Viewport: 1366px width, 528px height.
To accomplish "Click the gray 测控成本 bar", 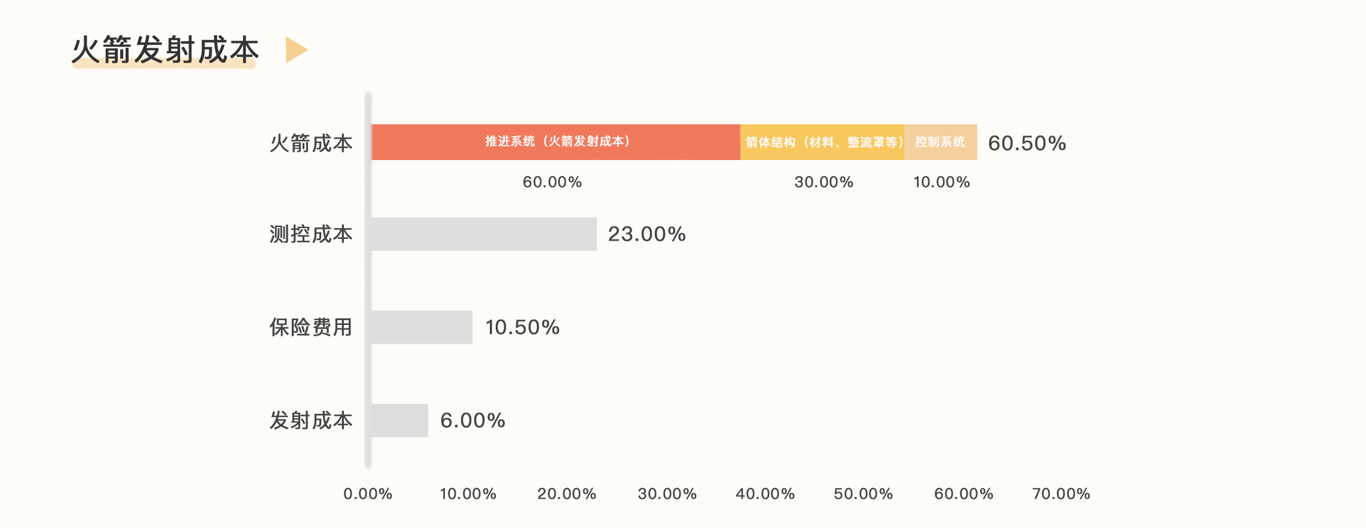I will 484,234.
